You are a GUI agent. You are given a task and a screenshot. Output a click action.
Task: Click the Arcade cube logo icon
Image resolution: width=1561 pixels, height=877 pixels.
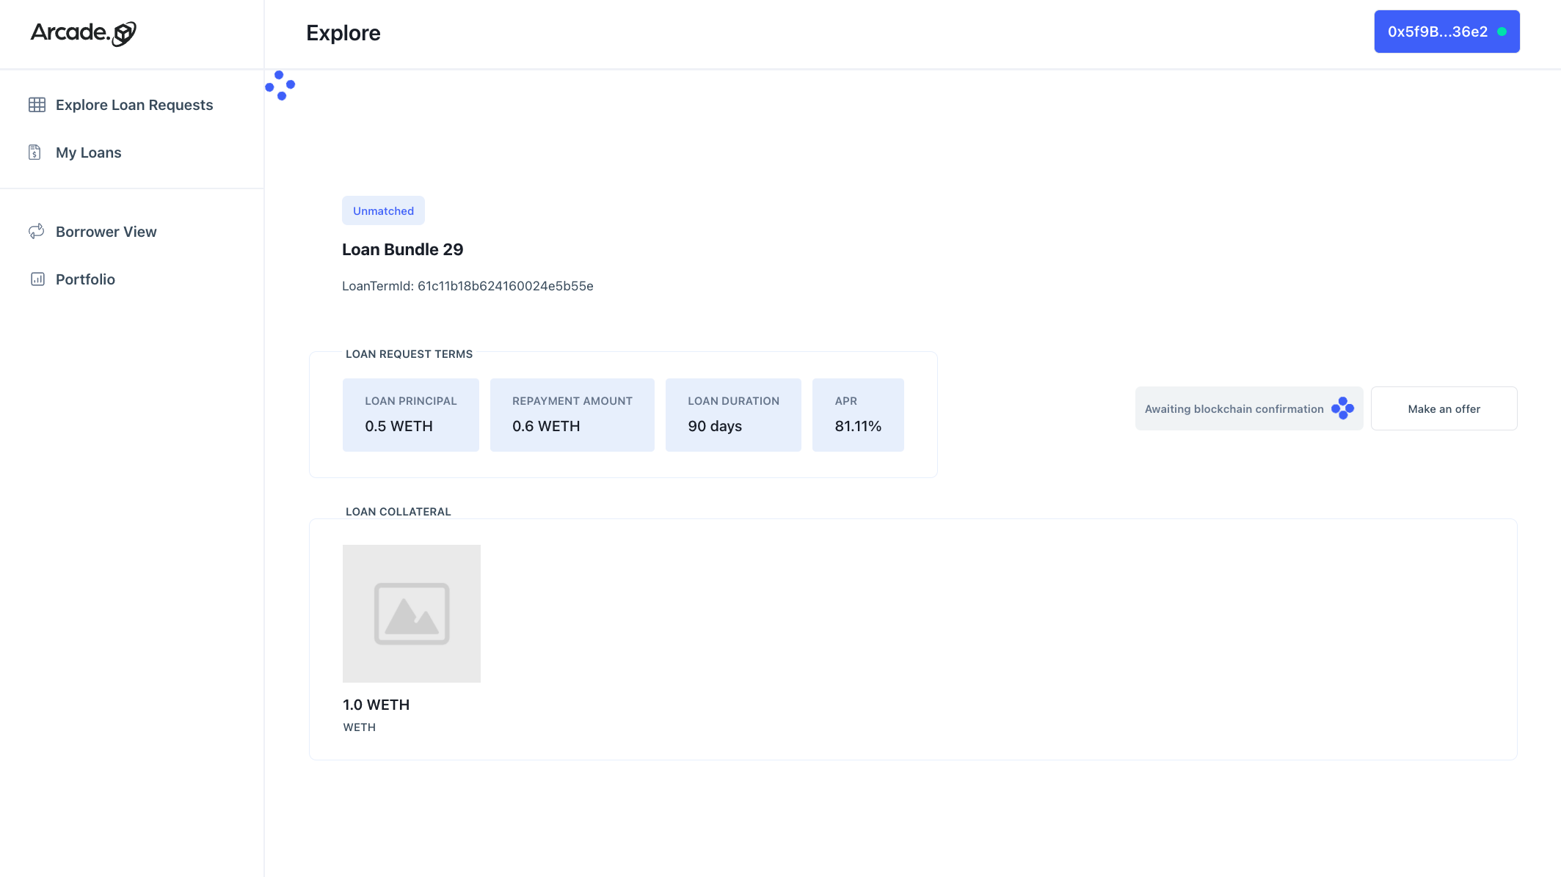tap(124, 33)
